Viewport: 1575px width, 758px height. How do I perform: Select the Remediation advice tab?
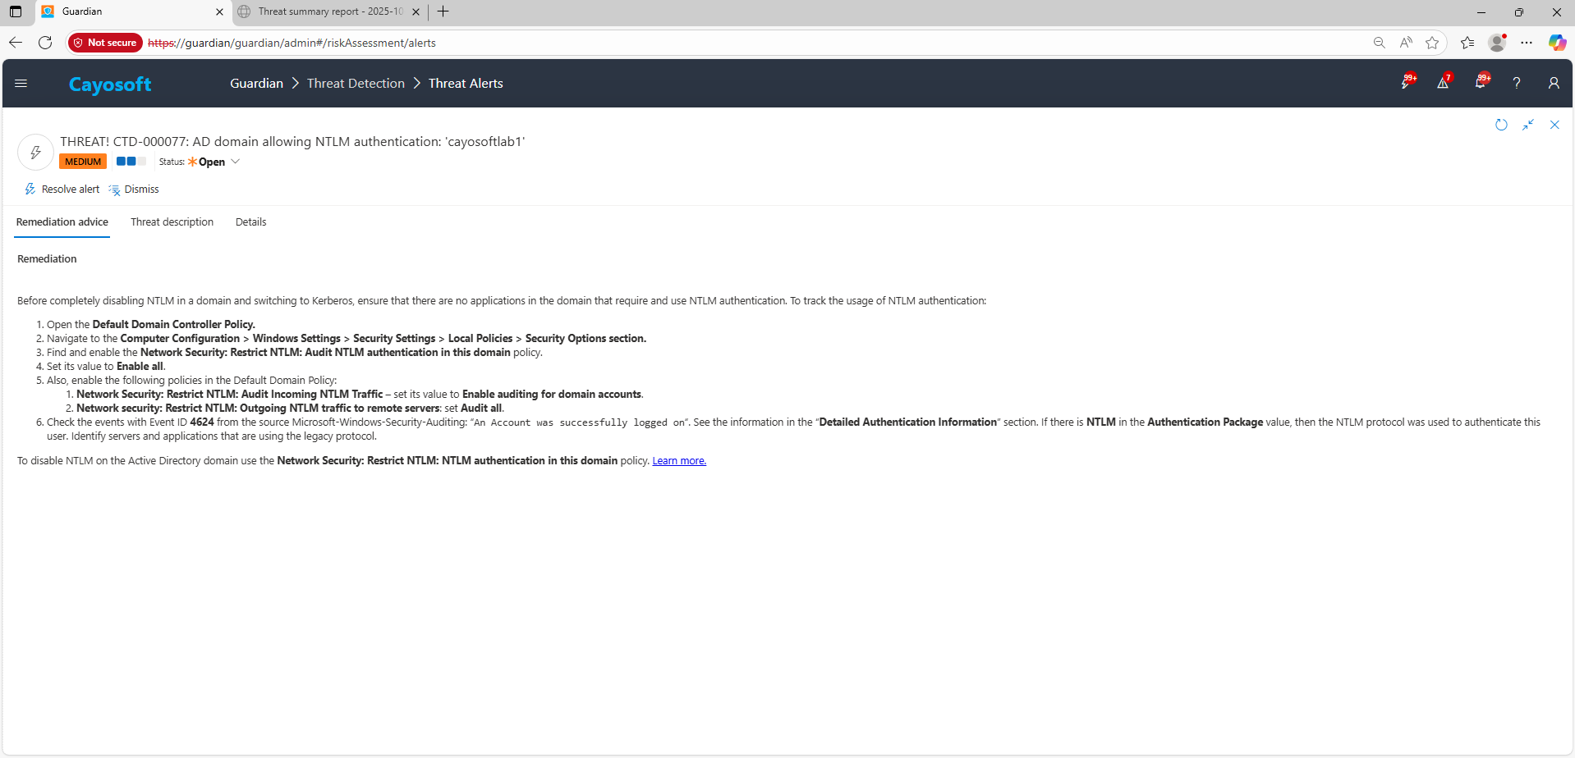point(62,222)
